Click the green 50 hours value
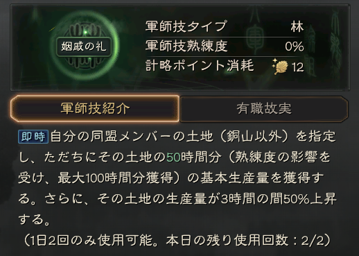Image resolution: width=359 pixels, height=256 pixels. (173, 157)
